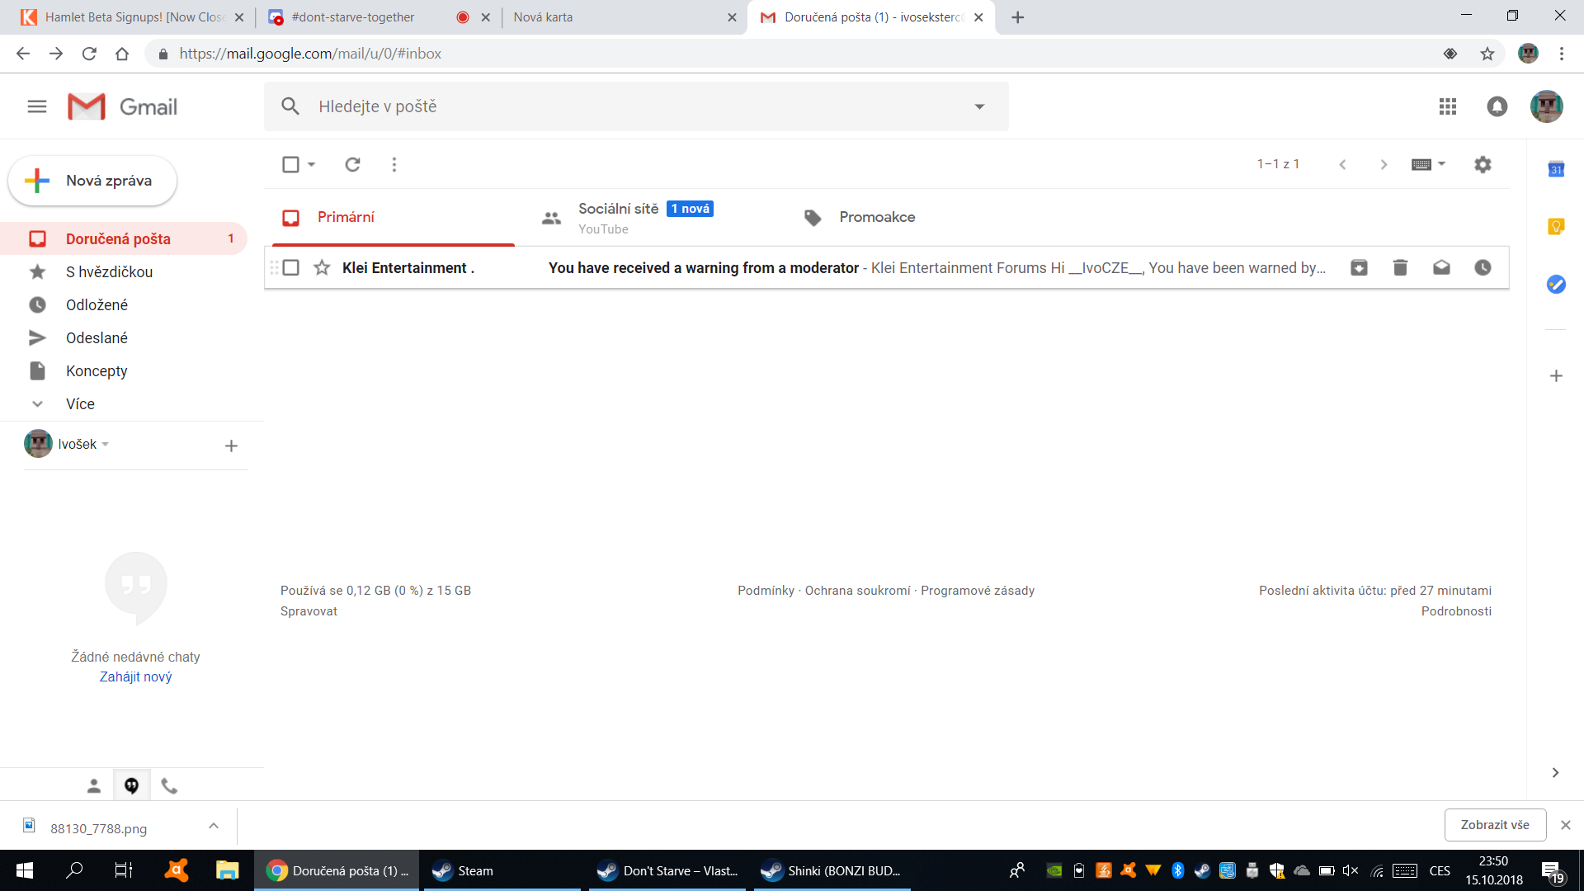The width and height of the screenshot is (1584, 891).
Task: Open the Gmail settings gear
Action: coord(1483,164)
